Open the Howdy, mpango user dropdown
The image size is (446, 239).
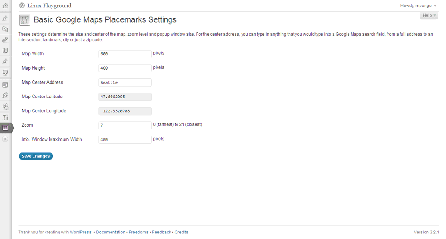pos(418,6)
